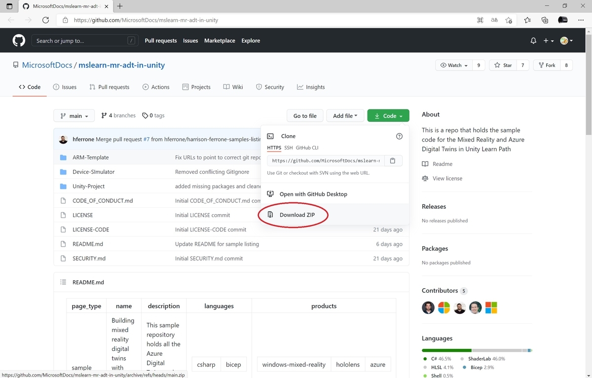Open browser collections icon
592x378 pixels.
(545, 20)
